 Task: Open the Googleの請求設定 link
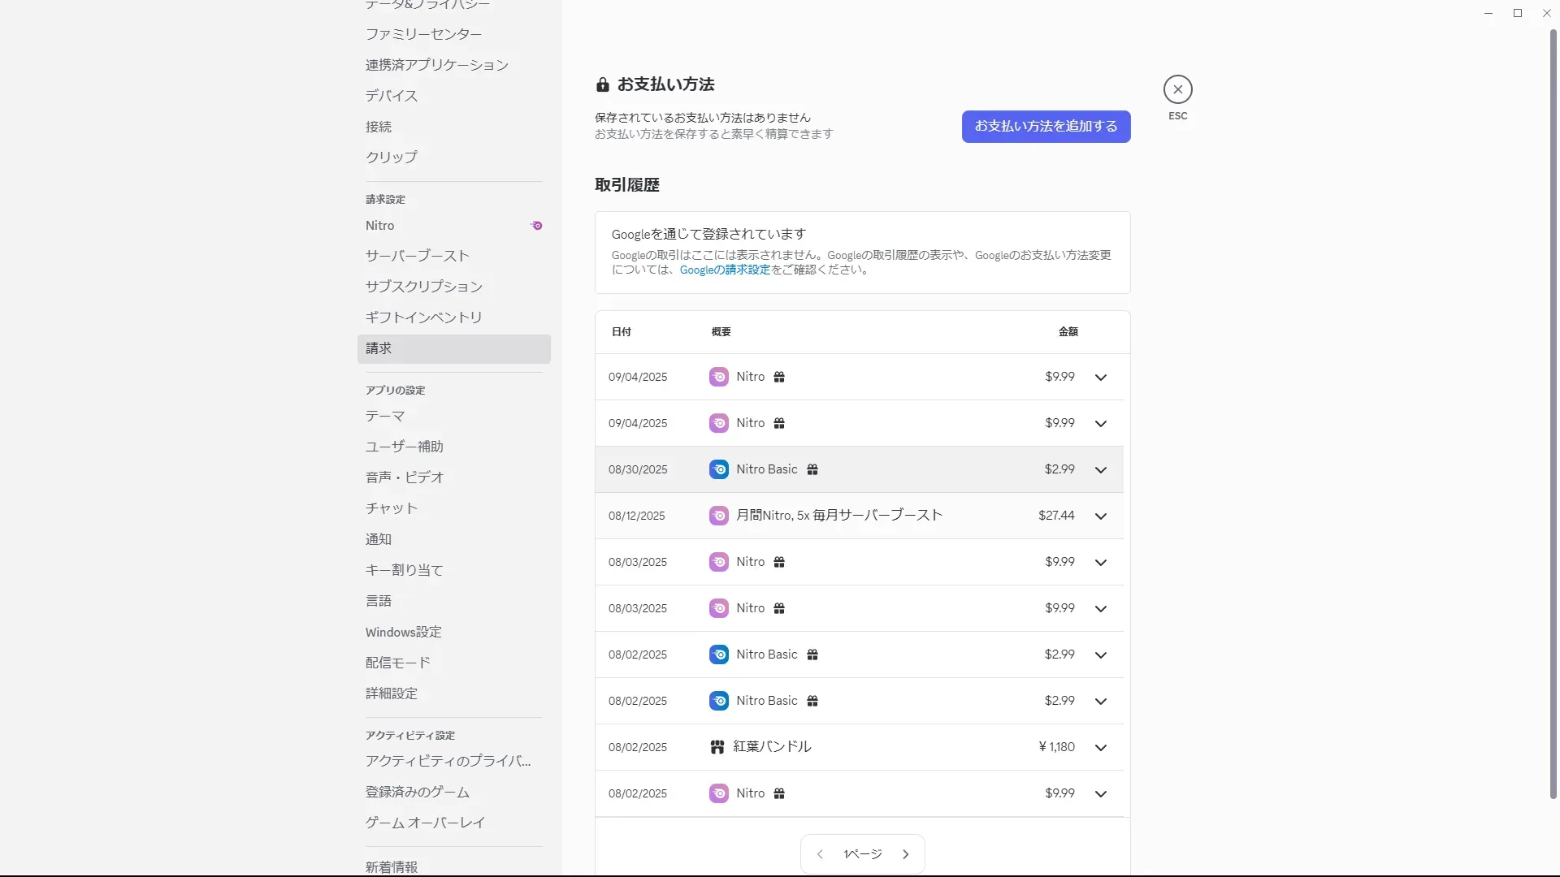[x=725, y=270]
